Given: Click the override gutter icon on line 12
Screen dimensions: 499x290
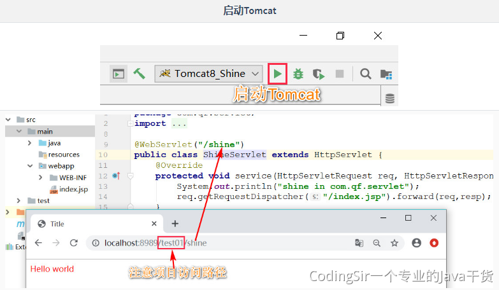Looking at the screenshot, I should pos(116,176).
